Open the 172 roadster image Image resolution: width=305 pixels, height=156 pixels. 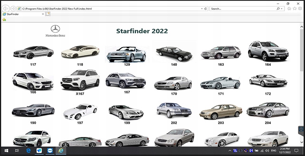(268, 81)
